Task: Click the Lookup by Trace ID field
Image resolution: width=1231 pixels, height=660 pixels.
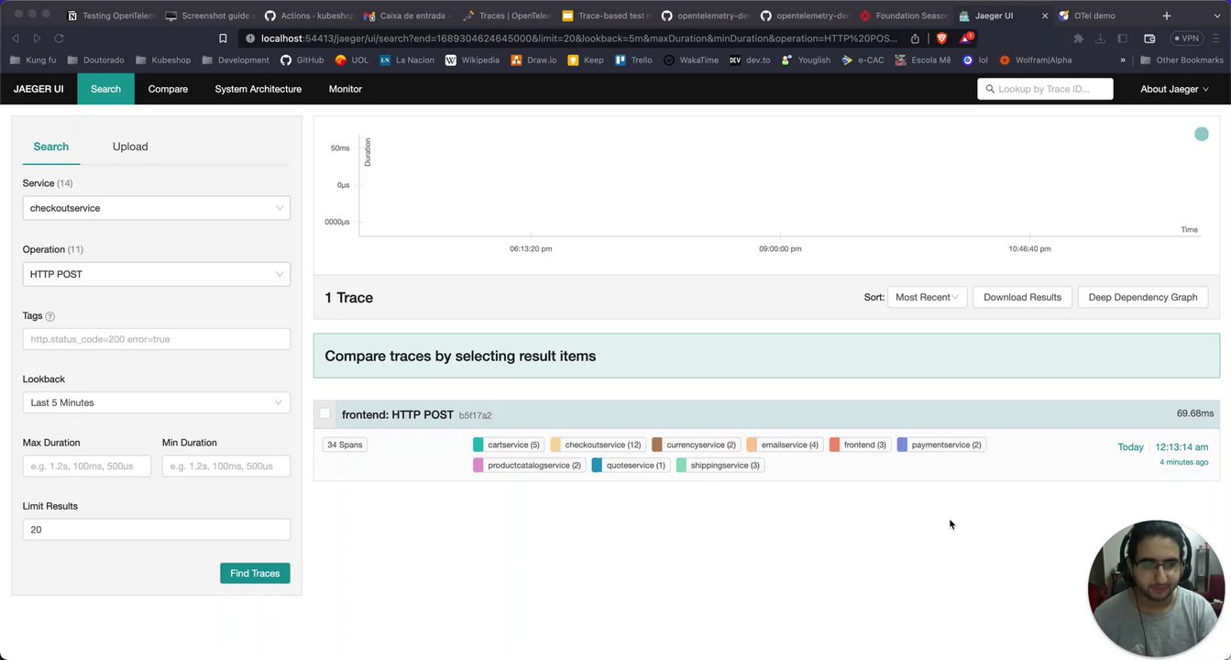Action: click(1045, 89)
